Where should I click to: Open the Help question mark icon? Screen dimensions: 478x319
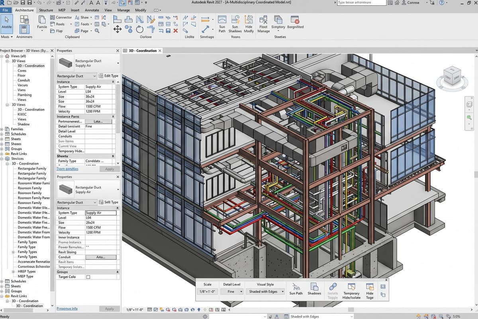click(442, 3)
